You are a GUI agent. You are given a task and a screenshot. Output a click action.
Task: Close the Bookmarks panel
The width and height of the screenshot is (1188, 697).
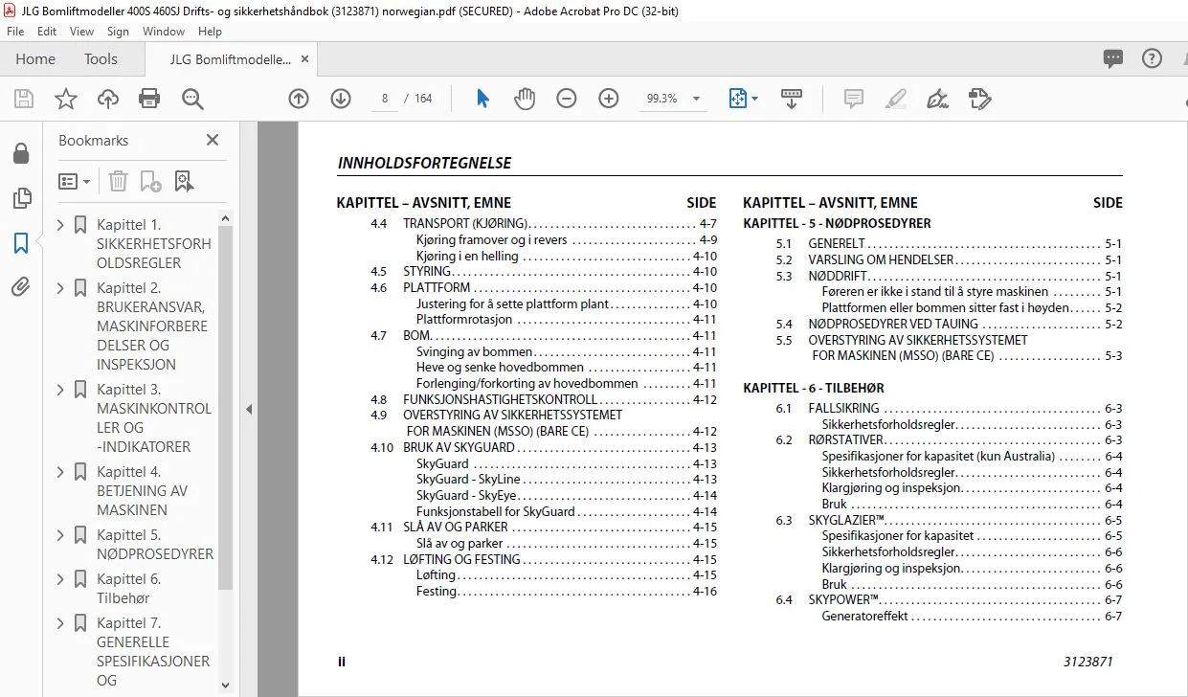pos(213,140)
